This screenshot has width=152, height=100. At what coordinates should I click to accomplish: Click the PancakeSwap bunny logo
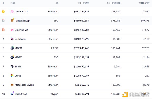(x=12, y=20)
